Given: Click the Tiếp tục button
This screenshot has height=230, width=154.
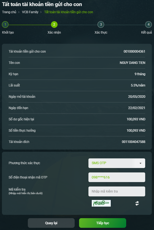Looking at the screenshot, I should coord(102,223).
